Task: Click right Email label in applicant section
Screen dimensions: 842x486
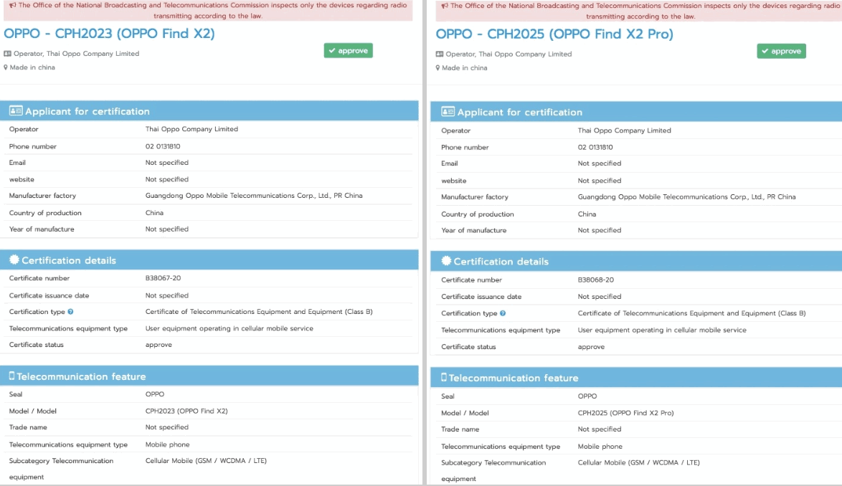Action: [450, 163]
